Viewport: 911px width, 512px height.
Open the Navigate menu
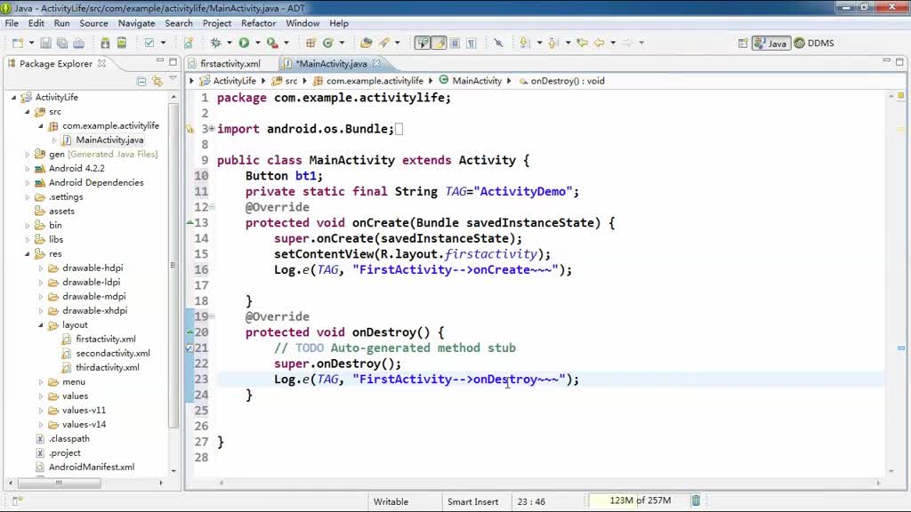[x=136, y=23]
